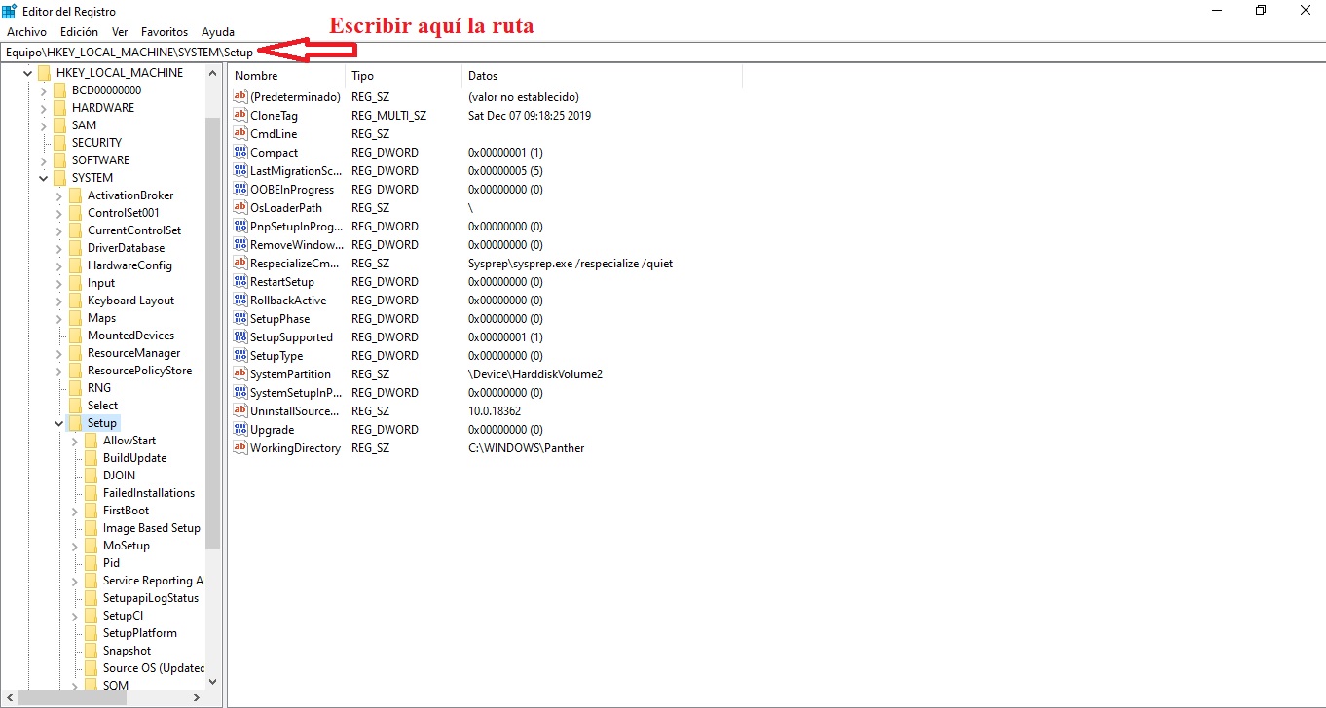1326x708 pixels.
Task: Open the Ayuda menu
Action: click(x=218, y=32)
